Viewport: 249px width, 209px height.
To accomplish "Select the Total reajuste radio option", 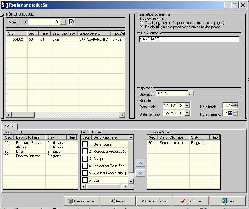I will pyautogui.click(x=142, y=23).
